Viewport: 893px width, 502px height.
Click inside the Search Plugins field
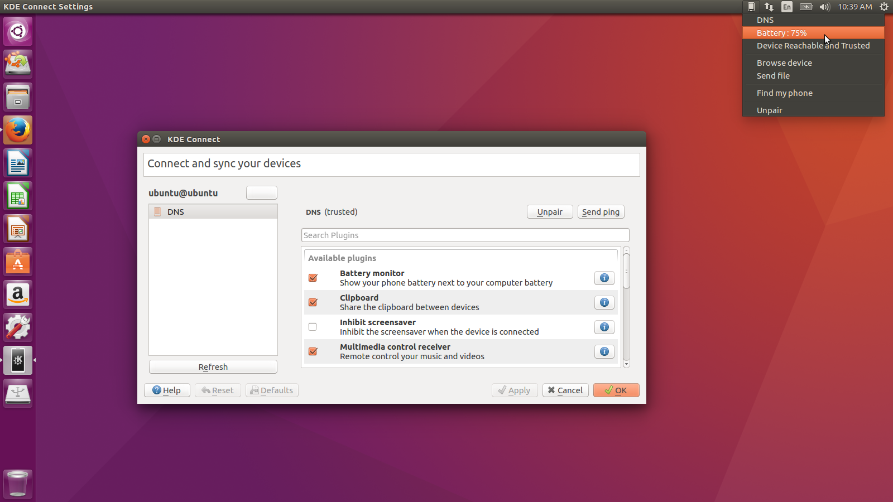[x=465, y=235]
